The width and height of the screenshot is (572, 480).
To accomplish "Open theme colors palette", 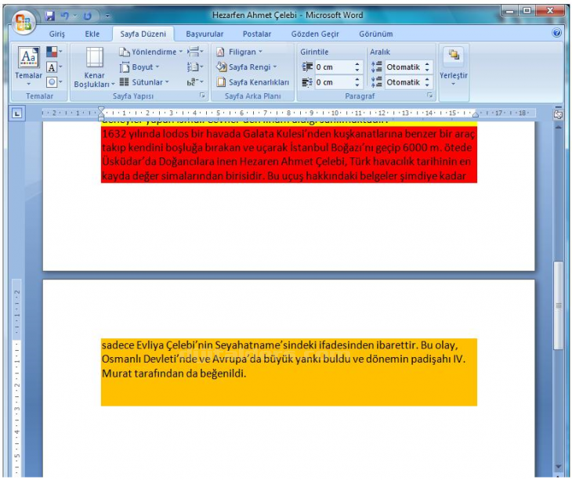I will tap(54, 52).
